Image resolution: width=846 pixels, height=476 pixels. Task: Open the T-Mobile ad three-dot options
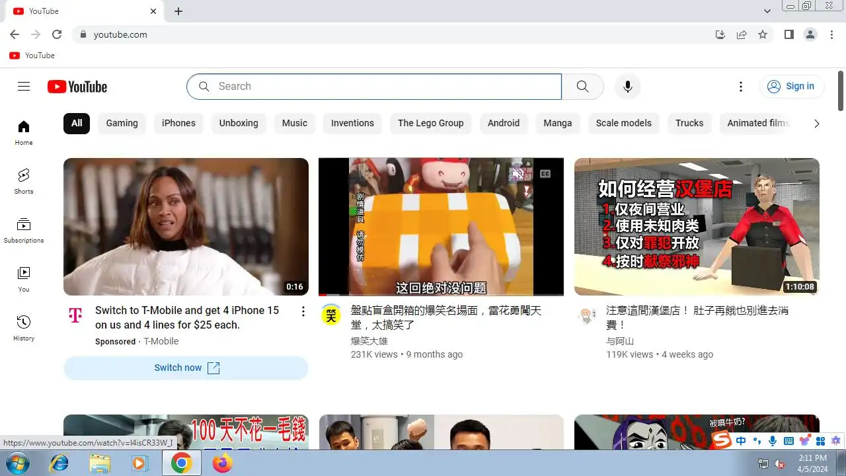pyautogui.click(x=303, y=311)
